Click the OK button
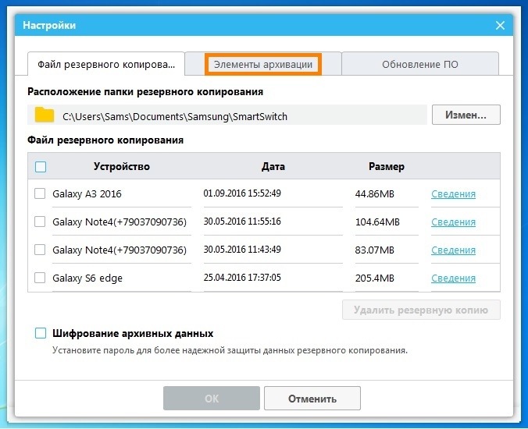The width and height of the screenshot is (528, 429). point(212,398)
